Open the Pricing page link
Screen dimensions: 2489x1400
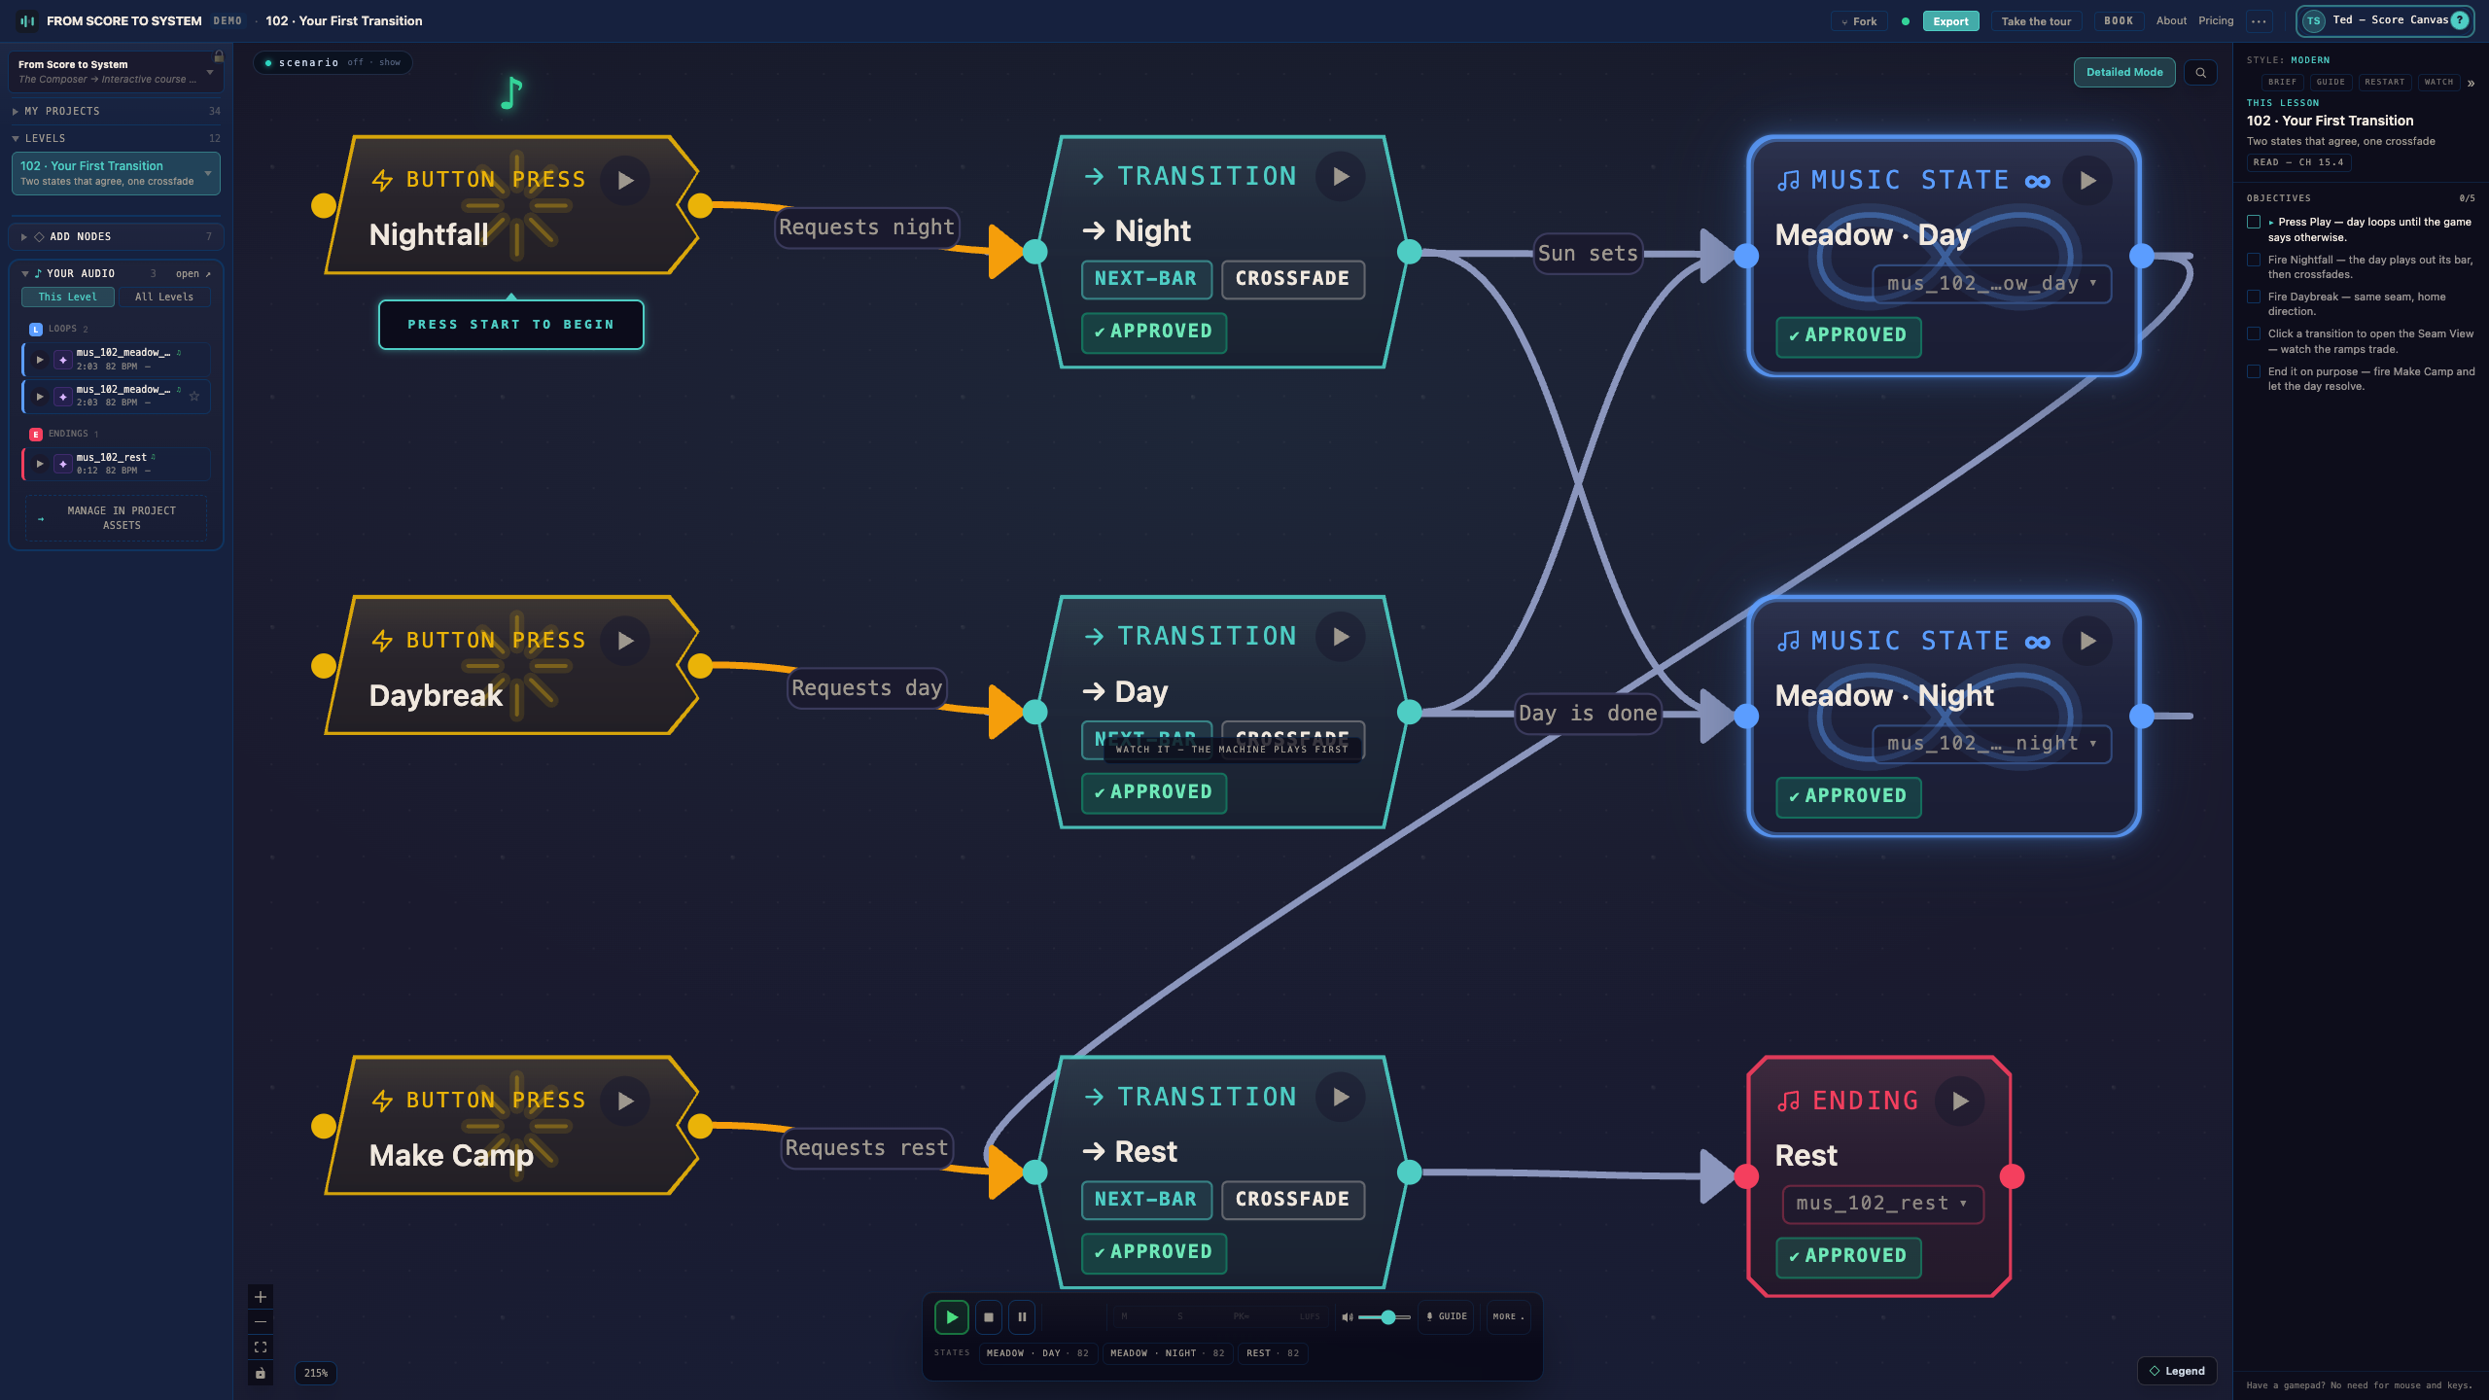pyautogui.click(x=2216, y=21)
